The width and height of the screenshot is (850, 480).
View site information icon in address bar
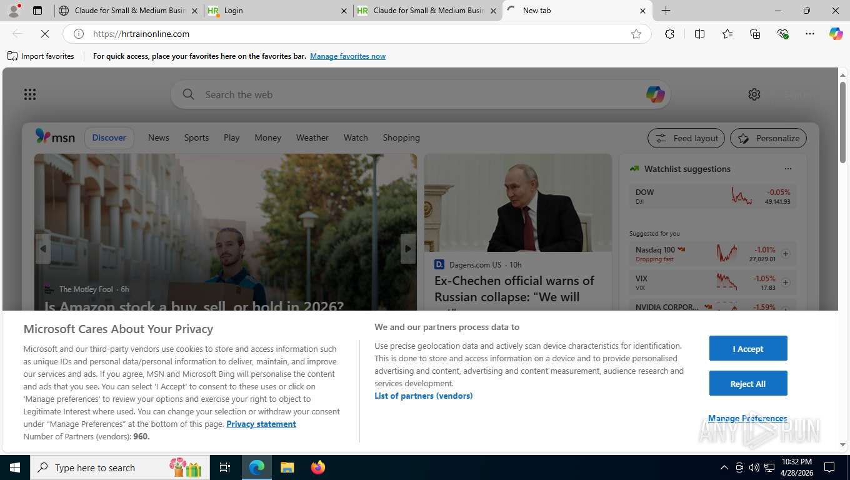click(x=79, y=34)
